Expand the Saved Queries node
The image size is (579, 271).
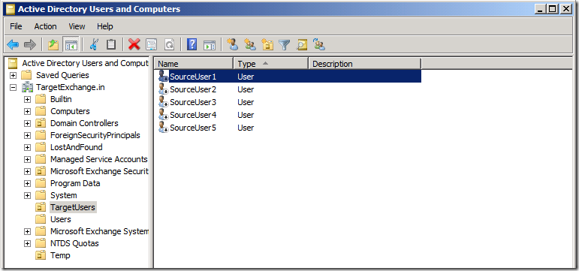[x=14, y=75]
